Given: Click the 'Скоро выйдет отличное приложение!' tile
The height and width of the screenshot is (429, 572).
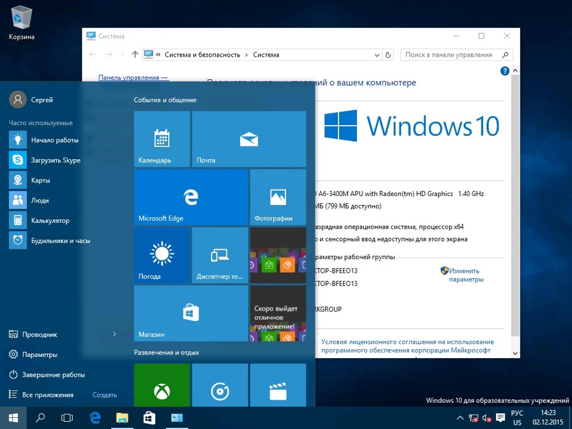Looking at the screenshot, I should pos(278,313).
